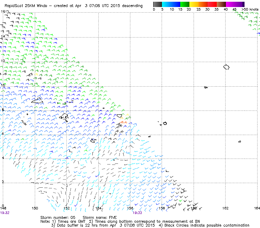Click the '25' label under the color bar
The width and height of the screenshot is (260, 228).
[199, 9]
